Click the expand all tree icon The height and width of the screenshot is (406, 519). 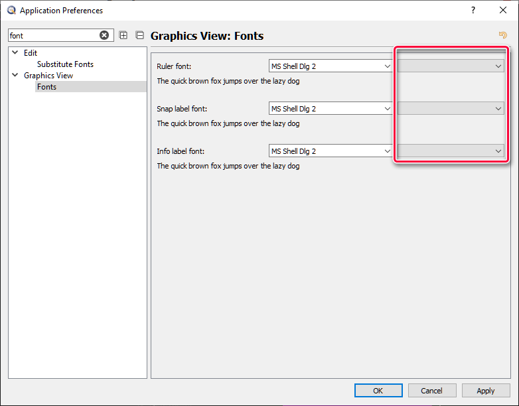[x=123, y=36]
